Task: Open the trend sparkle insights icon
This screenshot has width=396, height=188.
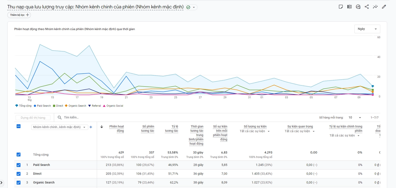Action: pyautogui.click(x=375, y=7)
